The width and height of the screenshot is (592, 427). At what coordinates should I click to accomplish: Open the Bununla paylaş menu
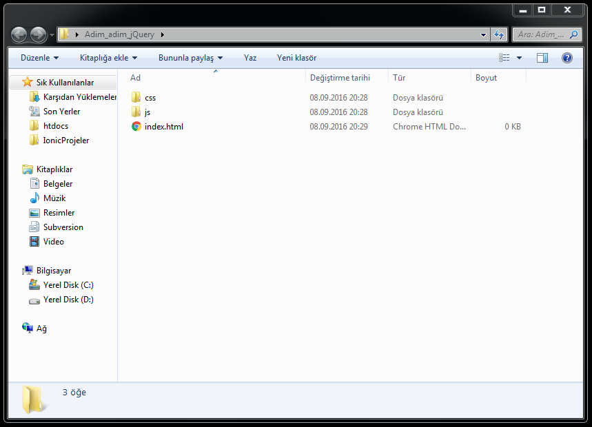point(190,58)
